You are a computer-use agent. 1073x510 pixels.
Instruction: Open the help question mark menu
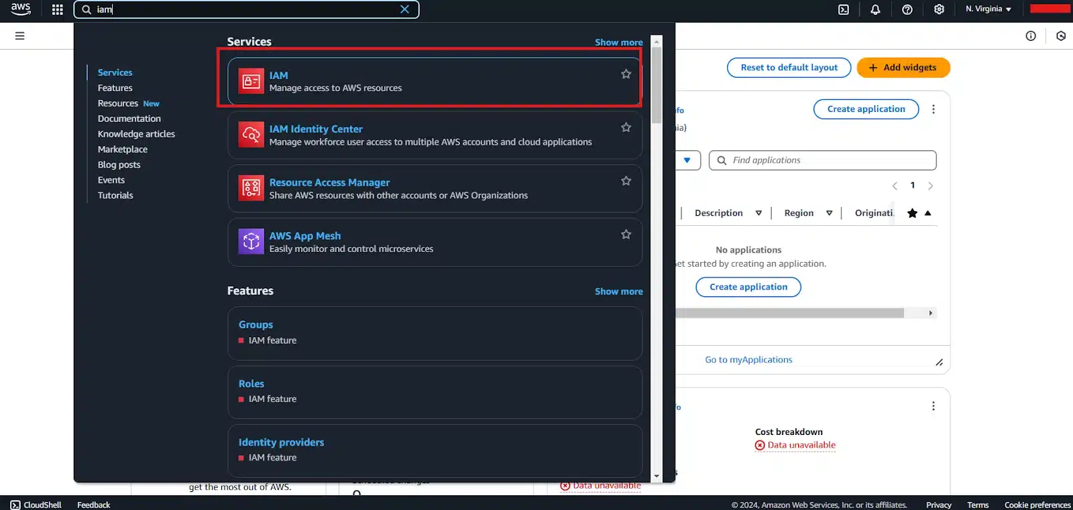[907, 9]
